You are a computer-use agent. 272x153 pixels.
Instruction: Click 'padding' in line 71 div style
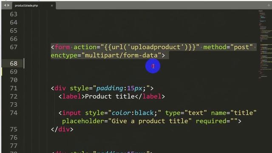pos(110,88)
